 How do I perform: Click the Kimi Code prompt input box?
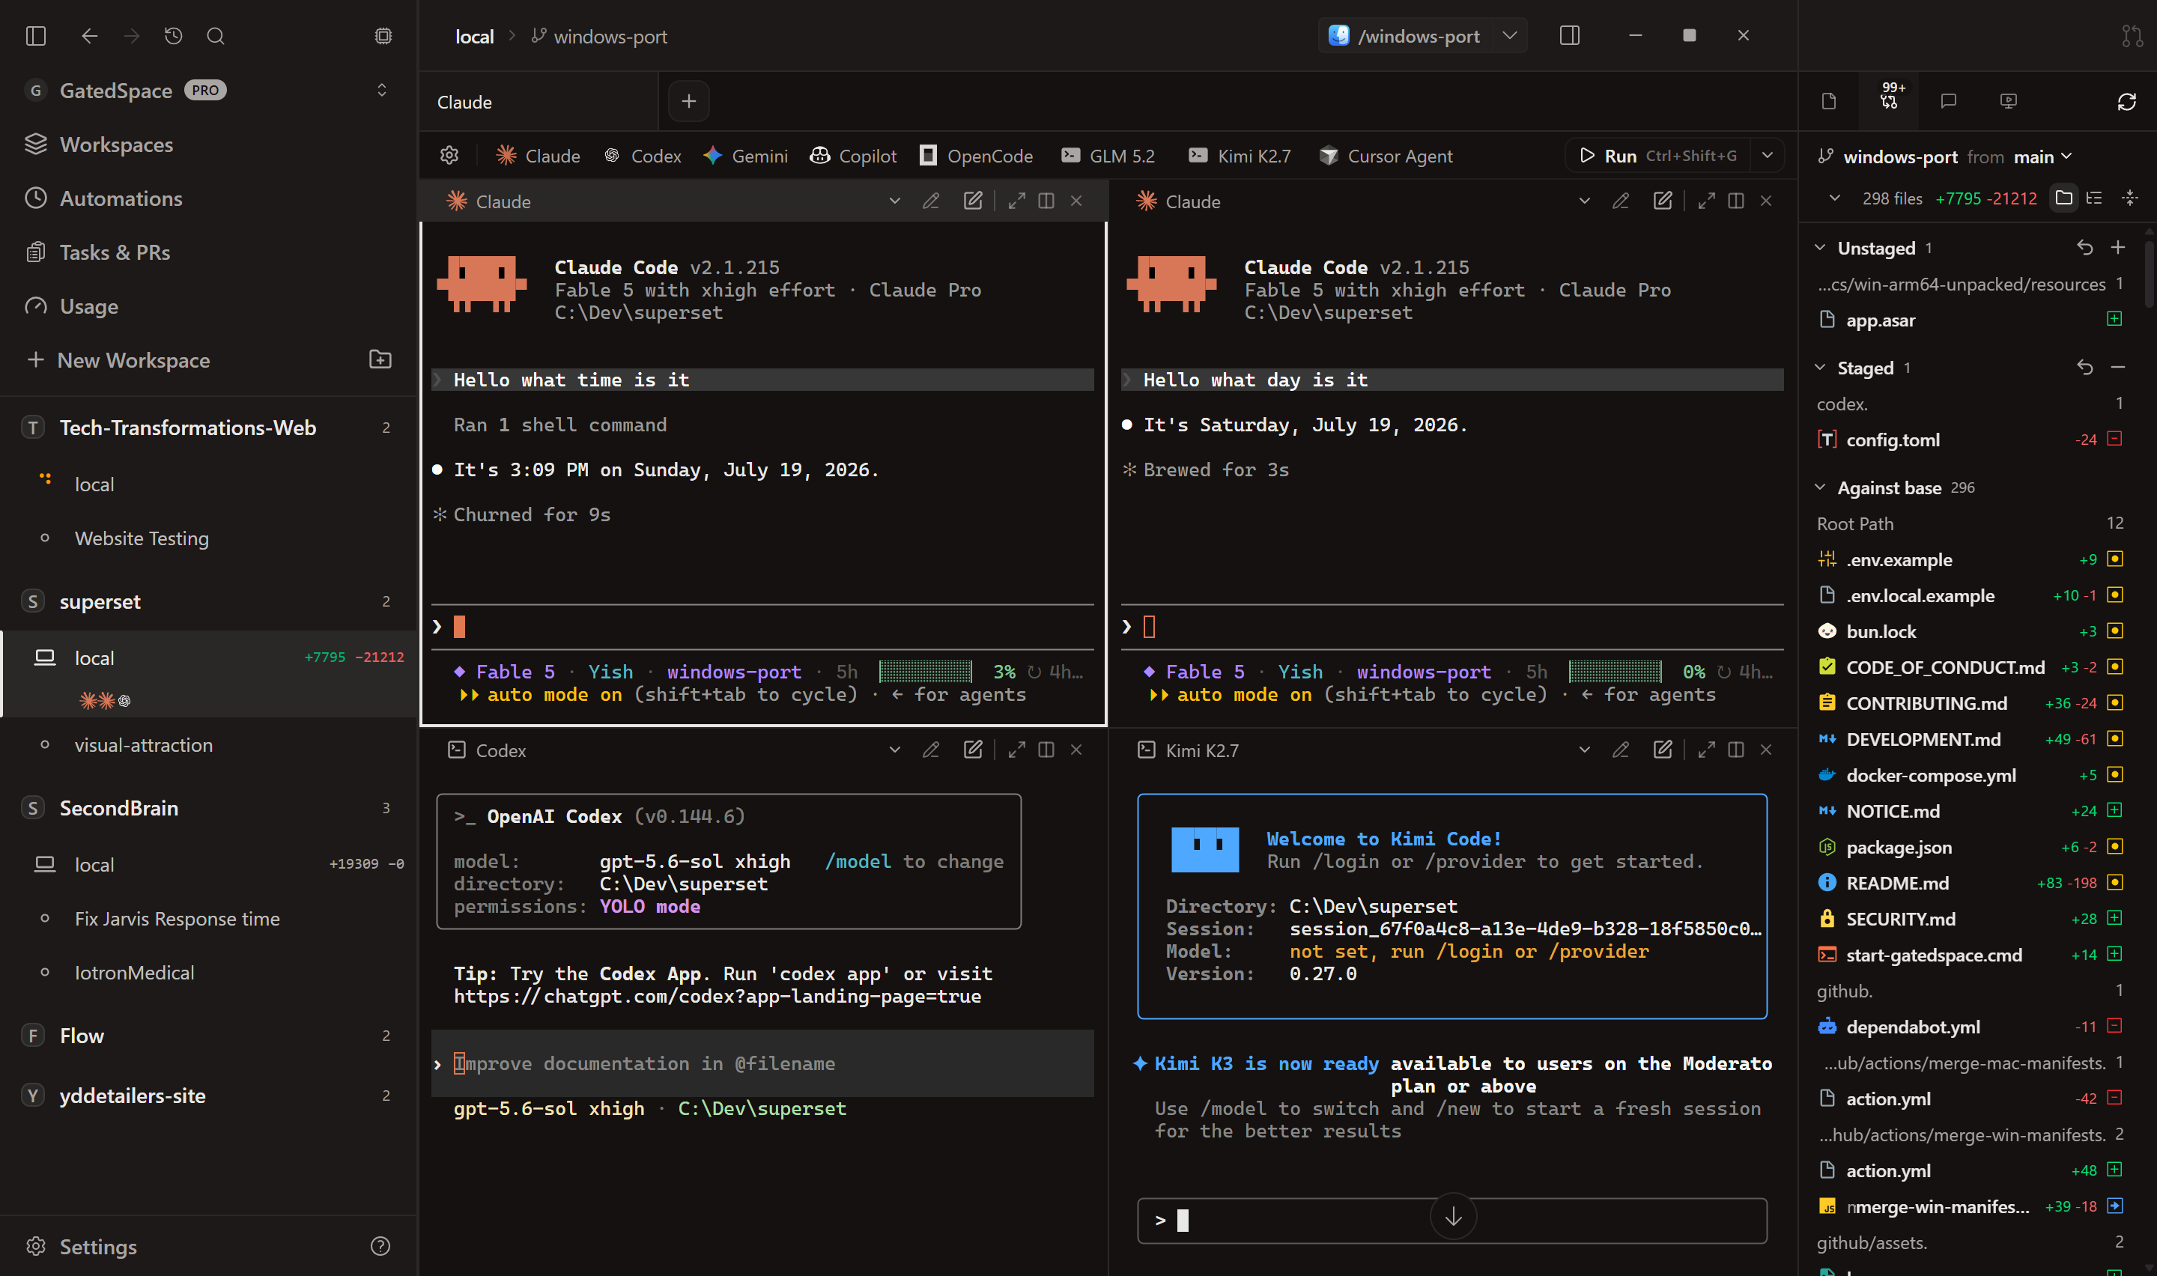pyautogui.click(x=1452, y=1221)
